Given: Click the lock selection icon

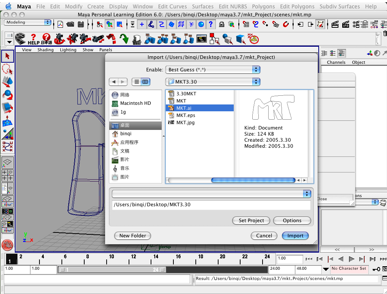Looking at the screenshot, I should click(222, 24).
